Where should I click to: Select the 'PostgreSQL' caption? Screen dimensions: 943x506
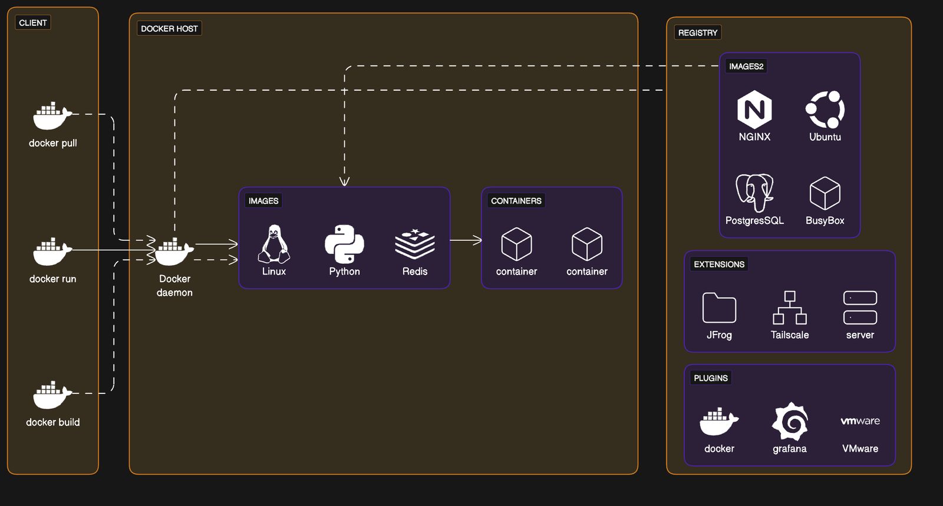(754, 220)
